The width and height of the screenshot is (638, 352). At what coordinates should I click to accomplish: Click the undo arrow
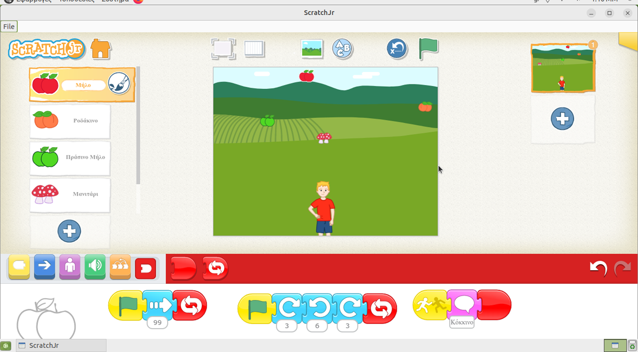click(598, 268)
